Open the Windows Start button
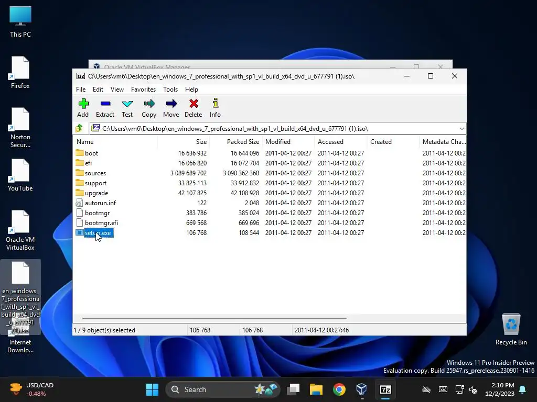This screenshot has width=537, height=402. tap(152, 389)
